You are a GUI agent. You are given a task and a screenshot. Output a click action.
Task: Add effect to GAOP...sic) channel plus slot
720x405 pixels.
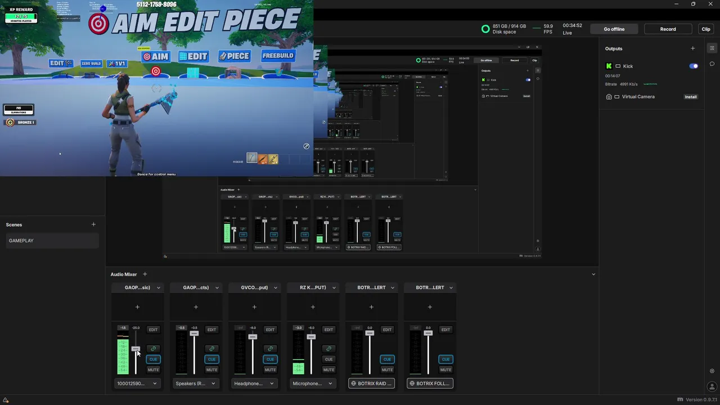(x=137, y=307)
